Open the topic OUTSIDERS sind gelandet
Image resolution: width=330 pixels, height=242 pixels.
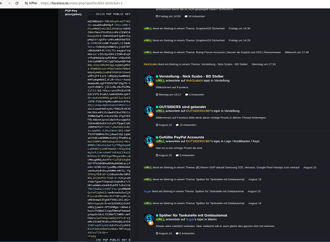click(x=182, y=107)
